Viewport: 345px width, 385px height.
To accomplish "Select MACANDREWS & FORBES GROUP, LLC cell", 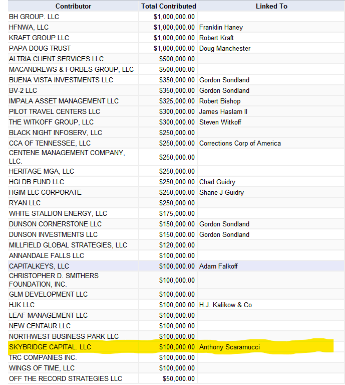I will (73, 69).
